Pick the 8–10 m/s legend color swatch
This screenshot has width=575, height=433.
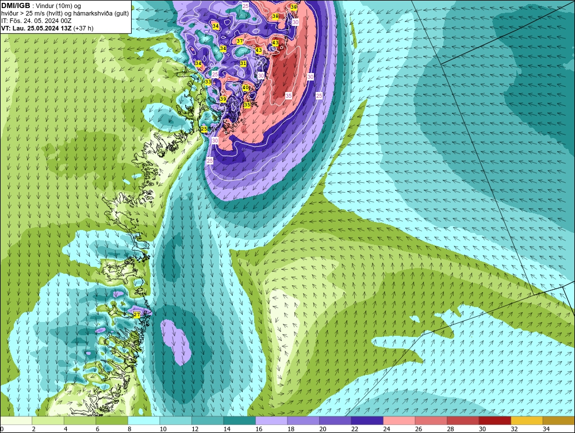[x=144, y=420]
